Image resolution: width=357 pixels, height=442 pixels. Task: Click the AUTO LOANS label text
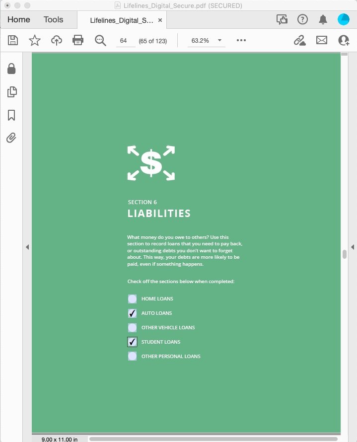click(157, 313)
